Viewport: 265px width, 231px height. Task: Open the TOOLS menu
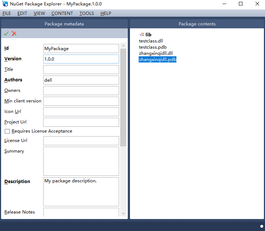pyautogui.click(x=86, y=13)
